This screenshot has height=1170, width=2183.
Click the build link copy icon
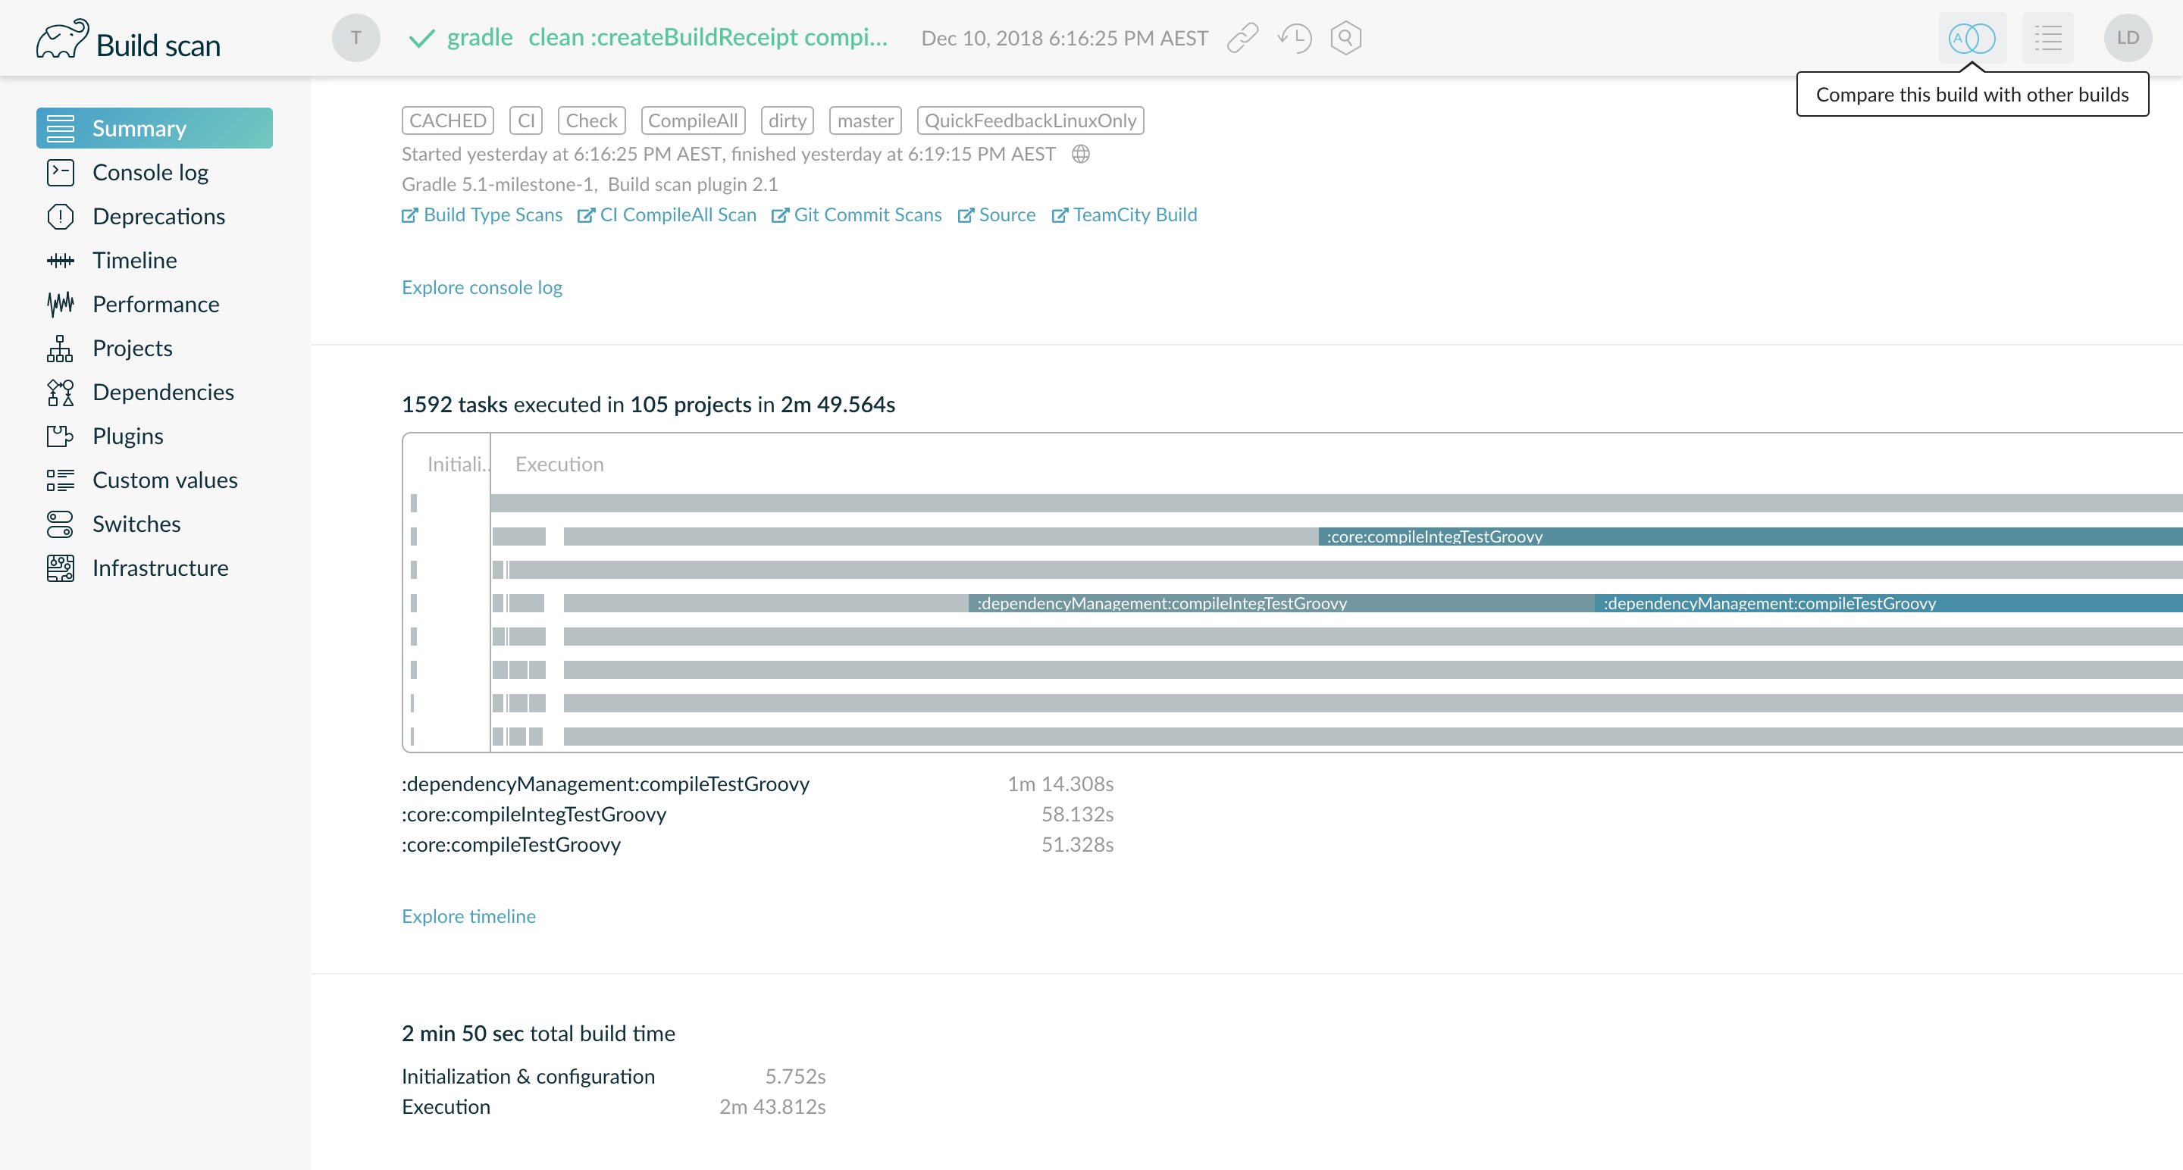1242,38
